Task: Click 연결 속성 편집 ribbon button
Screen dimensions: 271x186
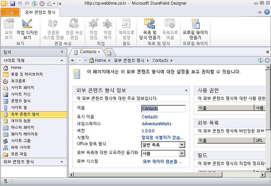Action: click(x=74, y=29)
